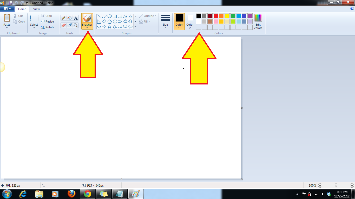Choose the Color picker tool

coord(69,26)
